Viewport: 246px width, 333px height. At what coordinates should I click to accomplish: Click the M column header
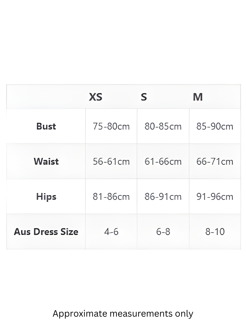point(198,97)
